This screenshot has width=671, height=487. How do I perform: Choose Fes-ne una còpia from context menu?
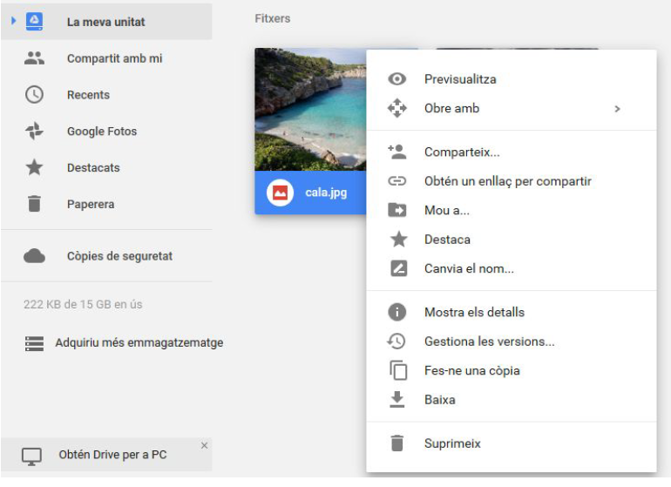471,370
